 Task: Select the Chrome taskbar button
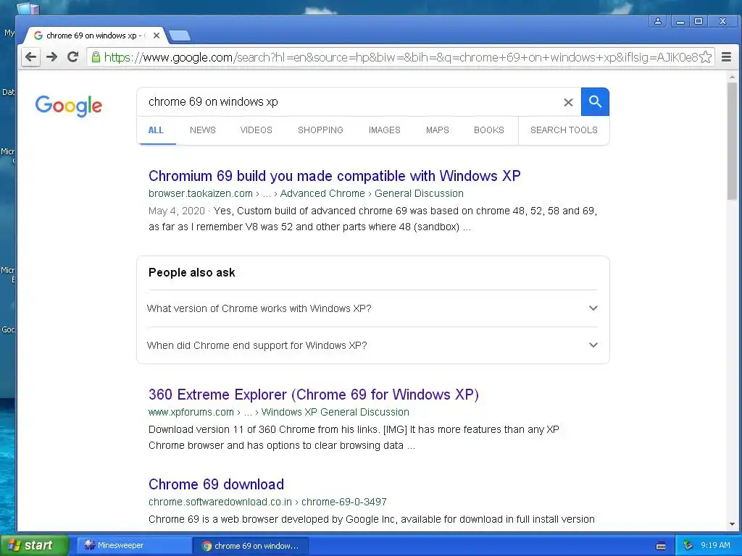tap(251, 546)
